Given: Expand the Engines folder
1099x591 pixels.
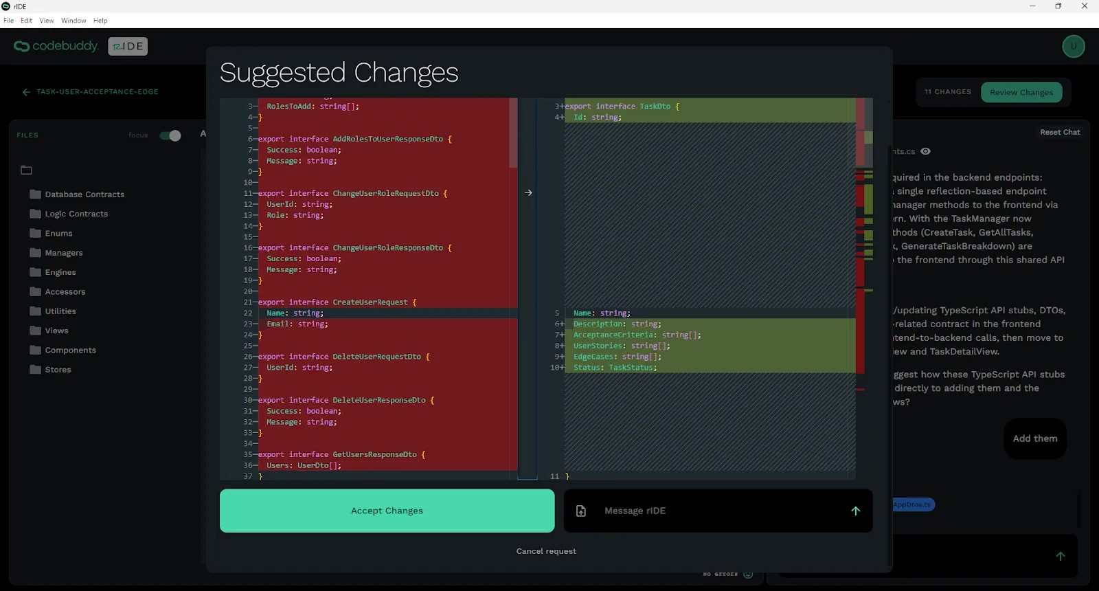Looking at the screenshot, I should click(x=53, y=272).
